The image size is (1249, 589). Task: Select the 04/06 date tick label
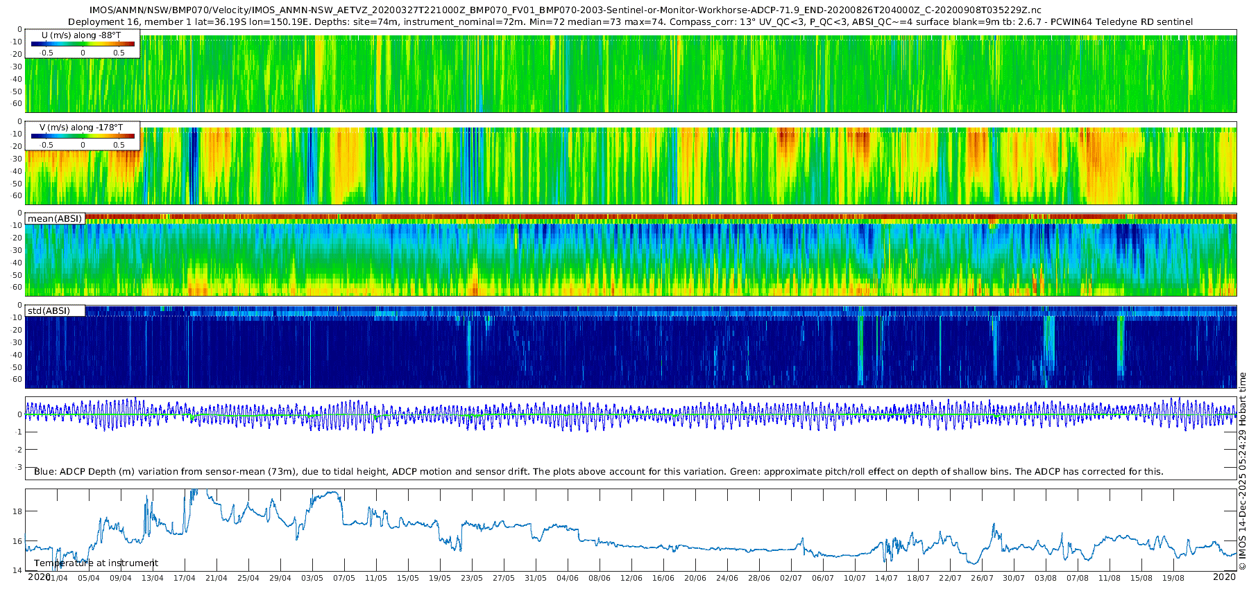tap(567, 578)
